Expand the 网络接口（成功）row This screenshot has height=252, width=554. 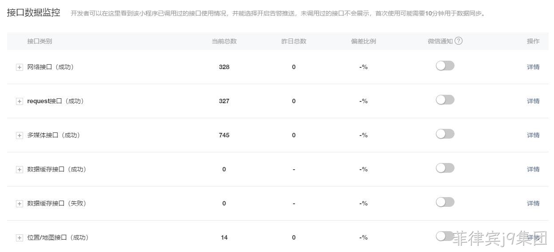[x=20, y=67]
